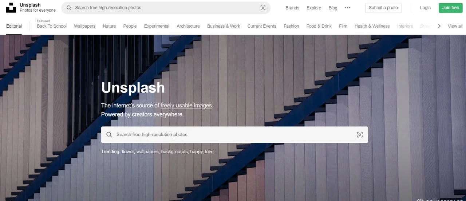Open the Health & Wellness topic

click(372, 26)
